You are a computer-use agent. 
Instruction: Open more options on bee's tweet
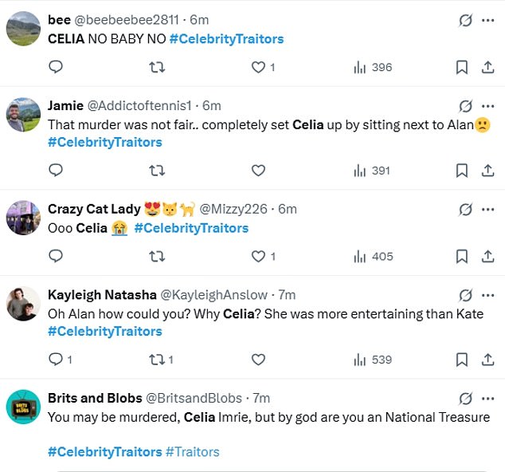point(487,21)
